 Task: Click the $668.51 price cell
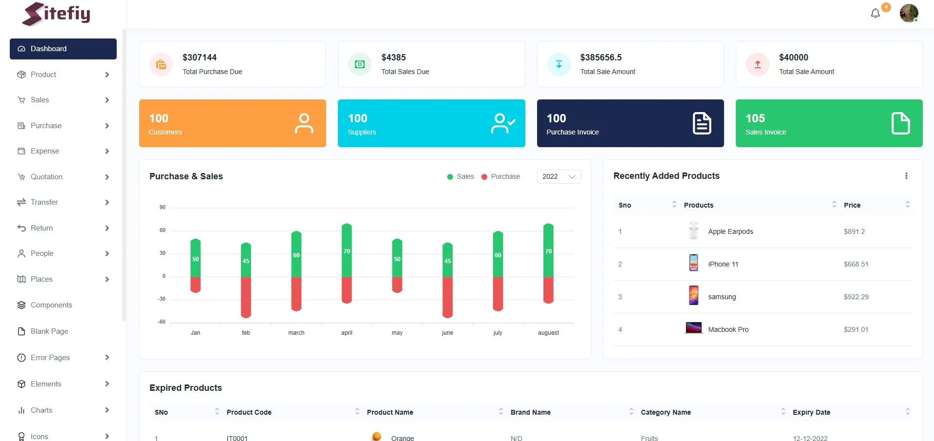[856, 264]
